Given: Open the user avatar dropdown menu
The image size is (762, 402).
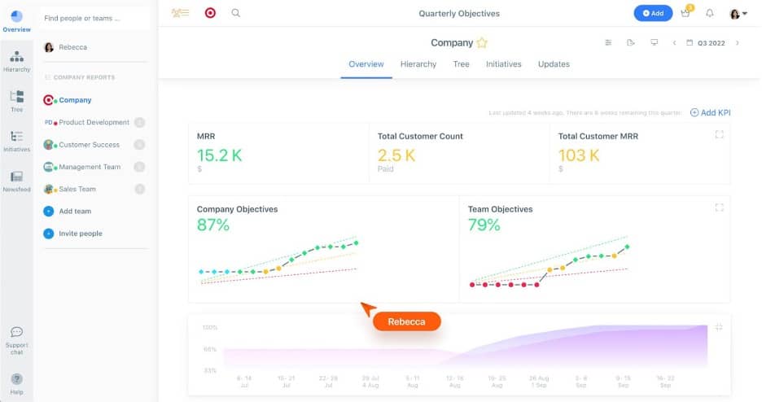Looking at the screenshot, I should point(738,14).
